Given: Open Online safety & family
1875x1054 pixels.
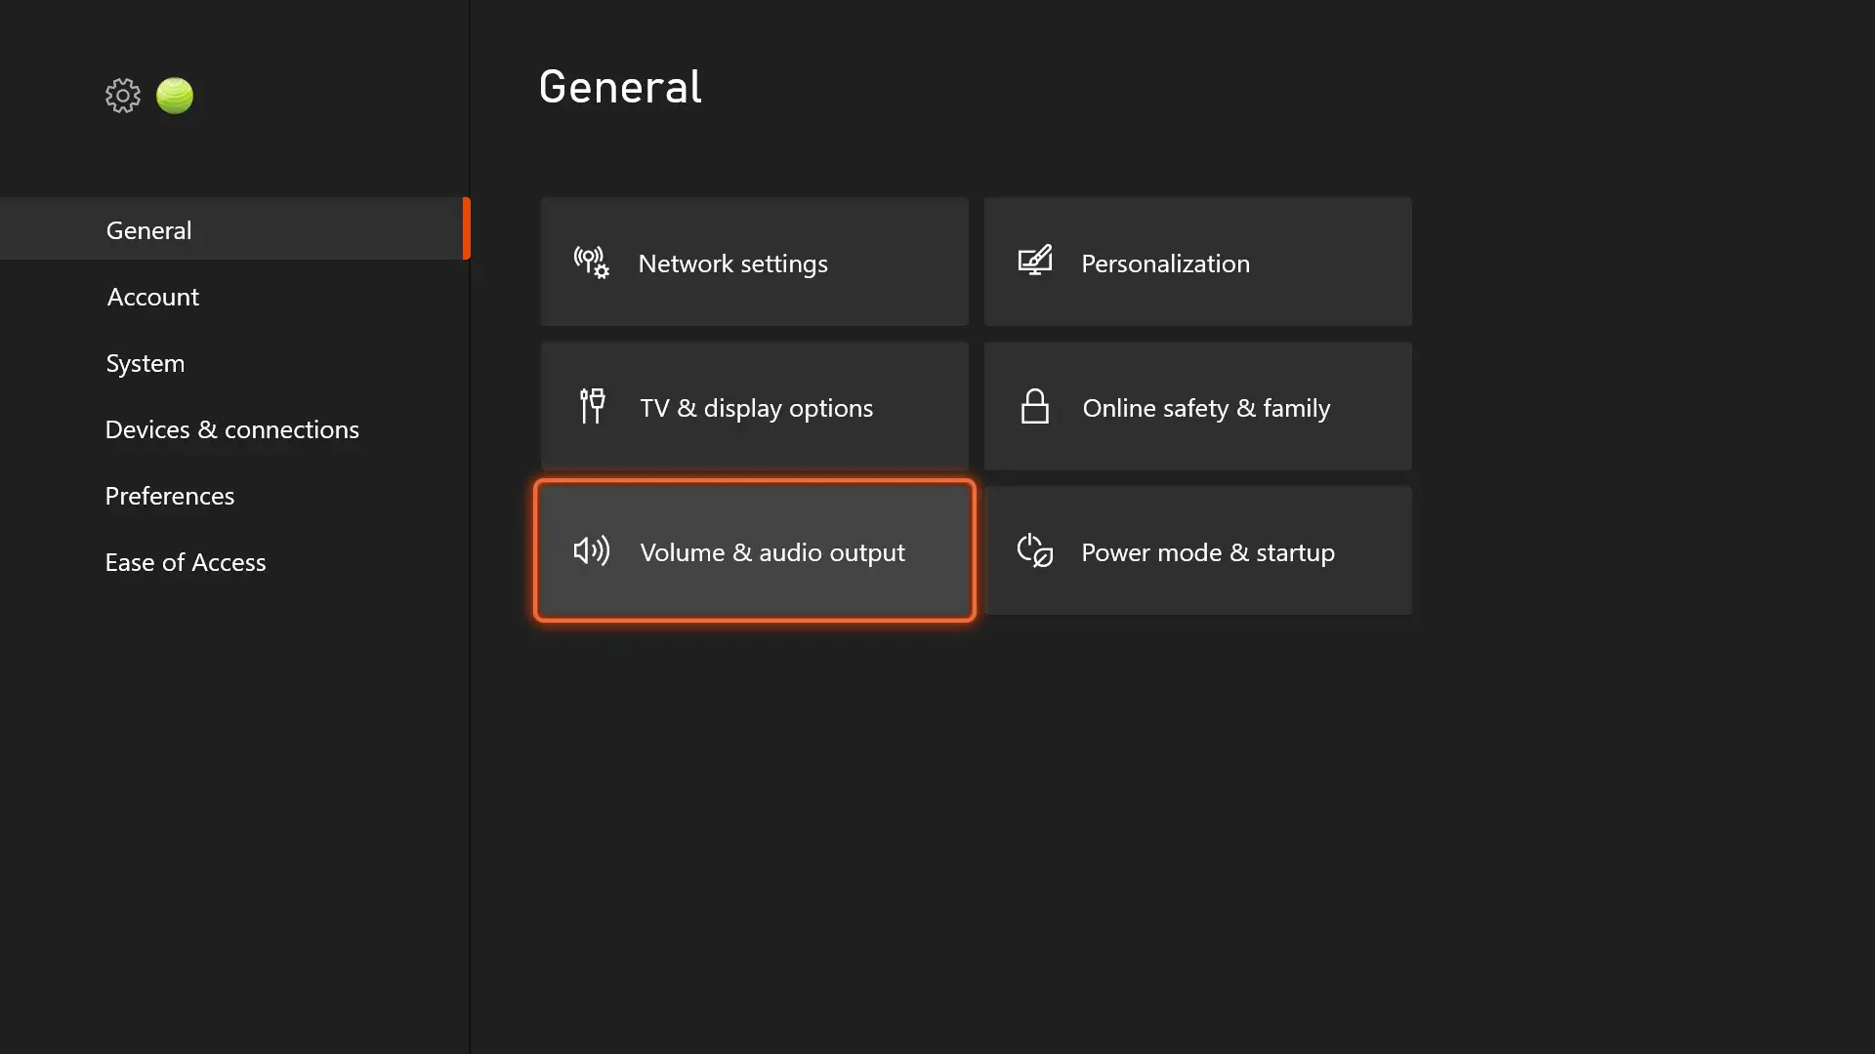Looking at the screenshot, I should click(1197, 406).
